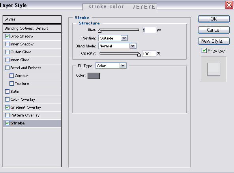Screen dimensions: 234x173
Task: Click the OK button
Action: 214,19
